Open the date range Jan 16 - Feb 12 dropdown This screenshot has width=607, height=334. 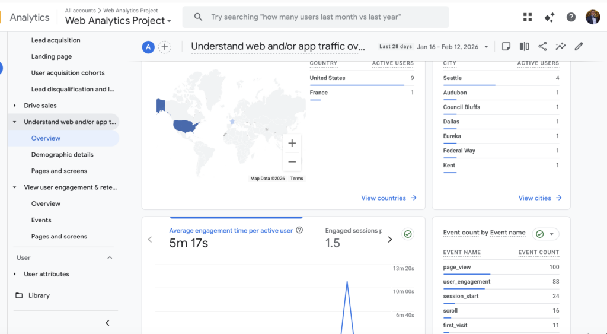click(453, 47)
